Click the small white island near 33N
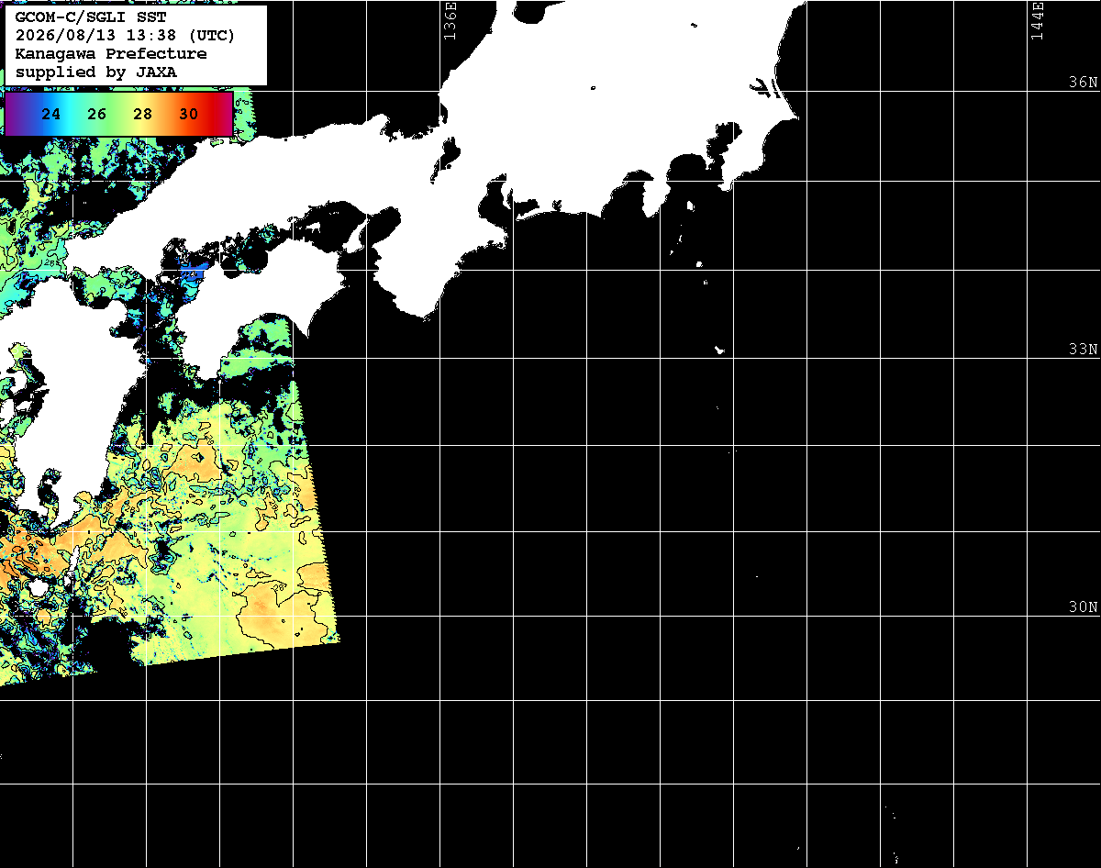Image resolution: width=1101 pixels, height=868 pixels. [720, 350]
